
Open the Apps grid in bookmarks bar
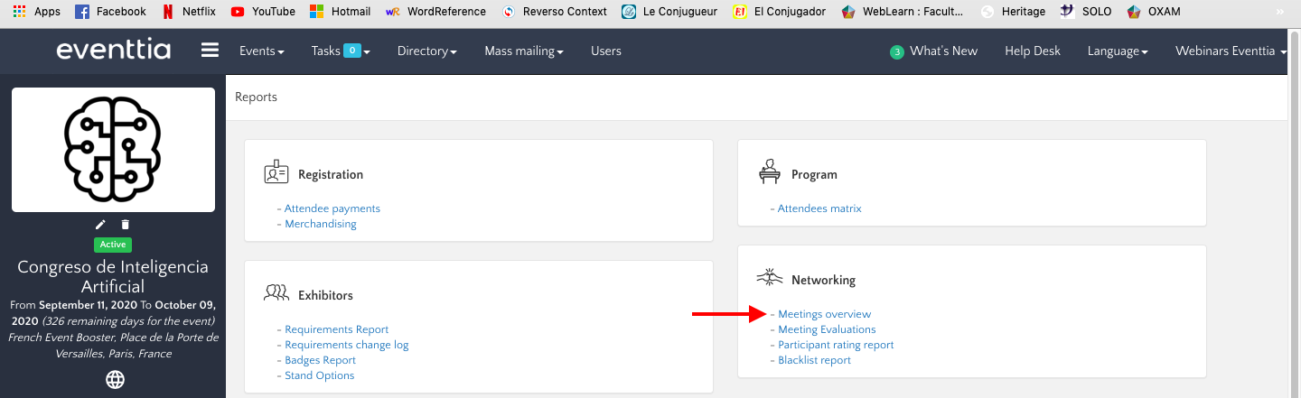(36, 12)
